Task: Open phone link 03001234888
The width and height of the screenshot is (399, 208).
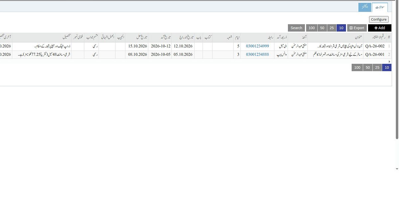Action: [x=257, y=54]
